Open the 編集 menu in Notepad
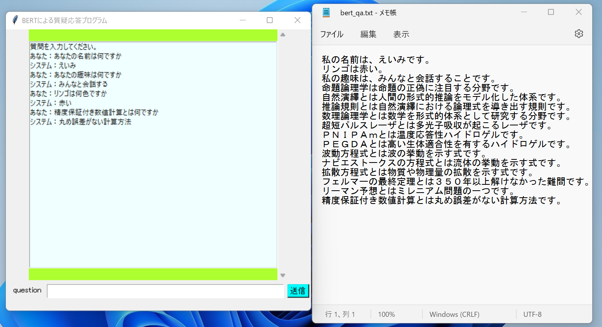Screen dimensions: 602x327 (368, 34)
